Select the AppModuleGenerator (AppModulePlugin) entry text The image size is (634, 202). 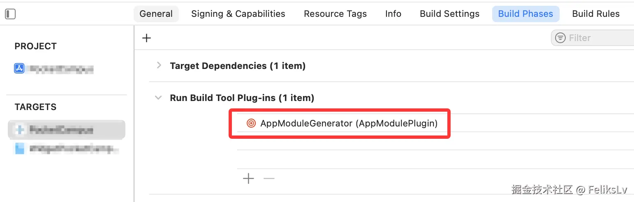(349, 123)
